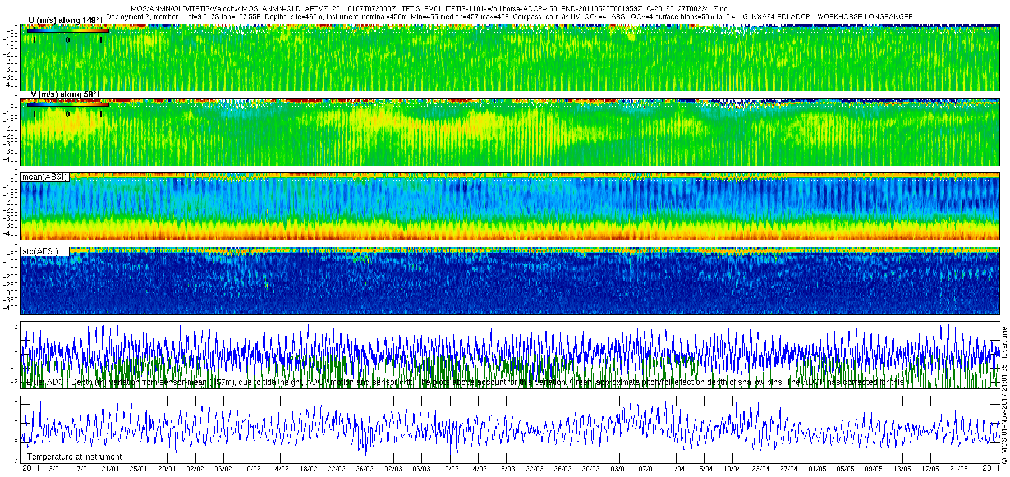This screenshot has height=477, width=1010.
Task: Click the '22/02' date tick label
Action: [x=337, y=469]
